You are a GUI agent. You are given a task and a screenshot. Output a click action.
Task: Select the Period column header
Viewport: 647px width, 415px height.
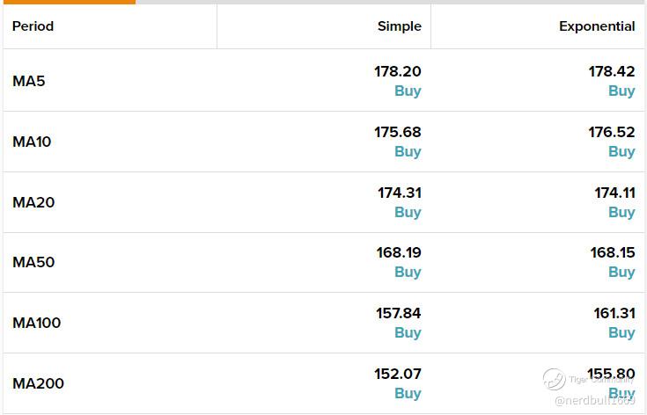[x=33, y=26]
